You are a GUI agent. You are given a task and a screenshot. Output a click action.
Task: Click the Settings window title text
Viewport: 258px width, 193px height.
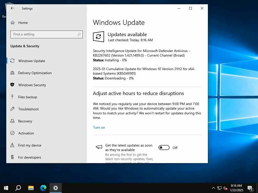click(27, 8)
